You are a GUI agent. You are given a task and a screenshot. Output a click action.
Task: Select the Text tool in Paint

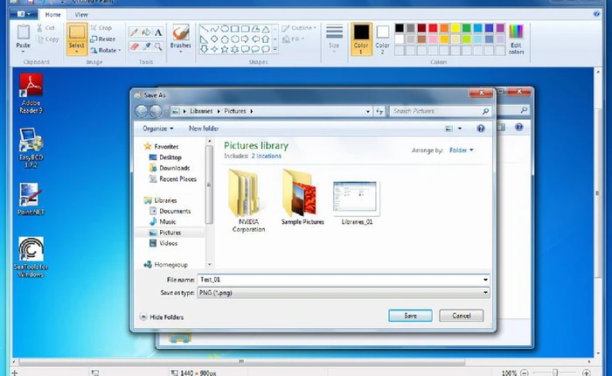tap(158, 32)
